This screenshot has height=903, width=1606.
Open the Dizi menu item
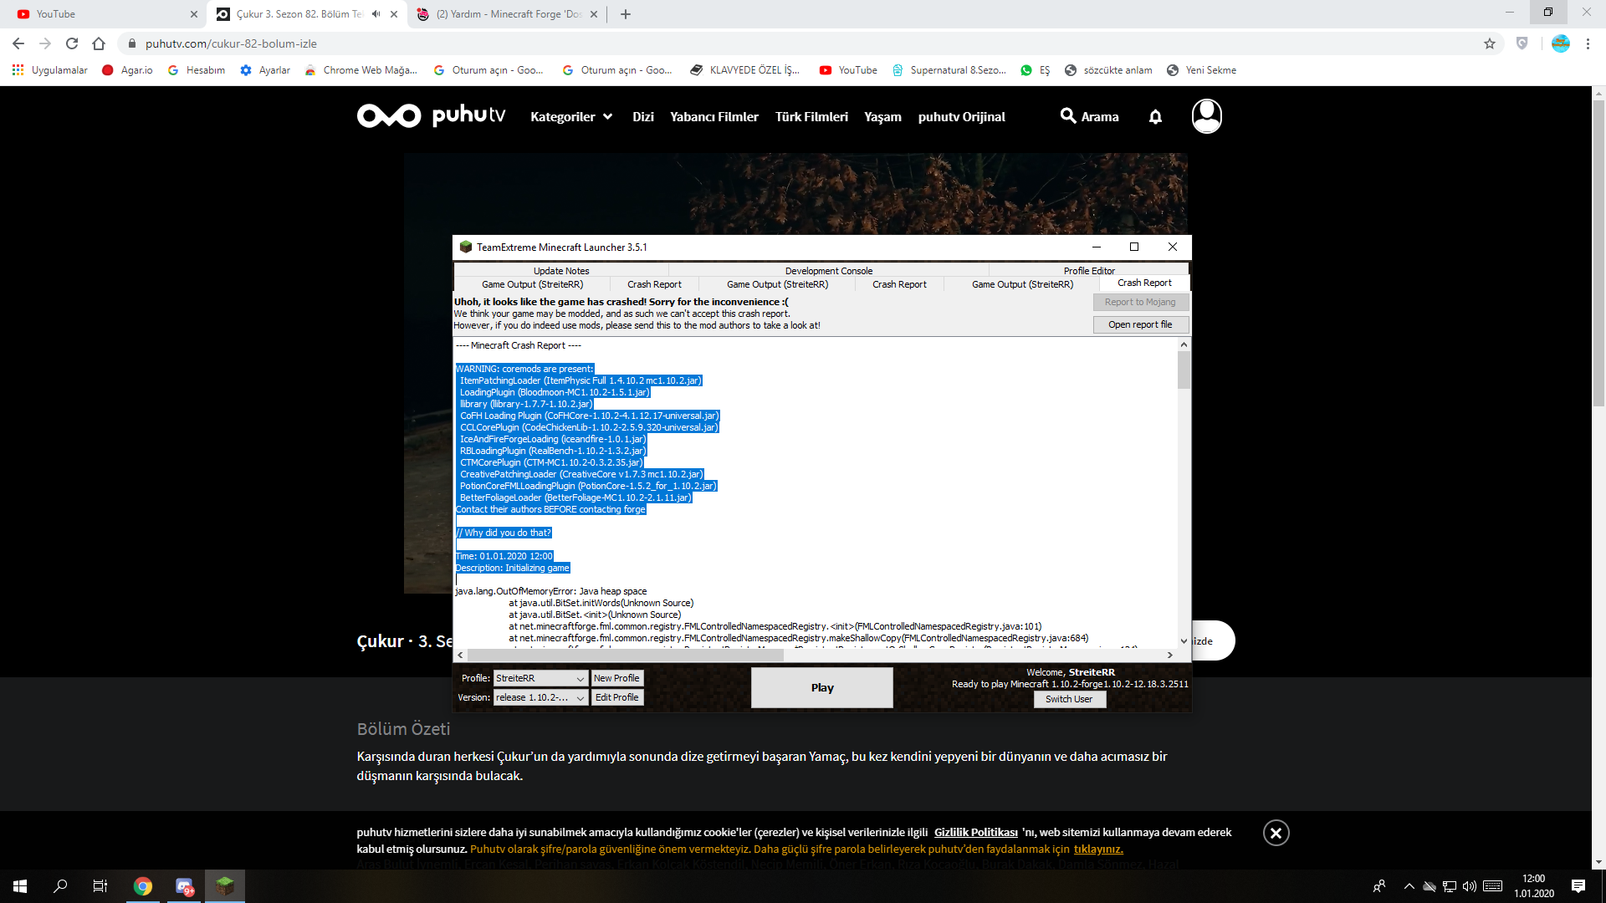click(x=643, y=117)
